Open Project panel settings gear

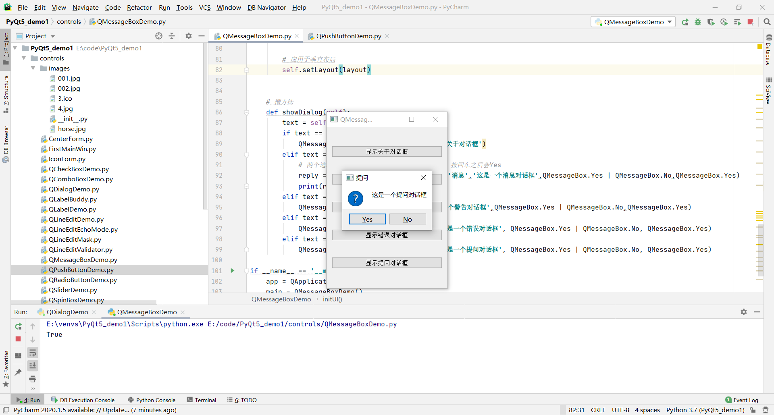(x=188, y=36)
